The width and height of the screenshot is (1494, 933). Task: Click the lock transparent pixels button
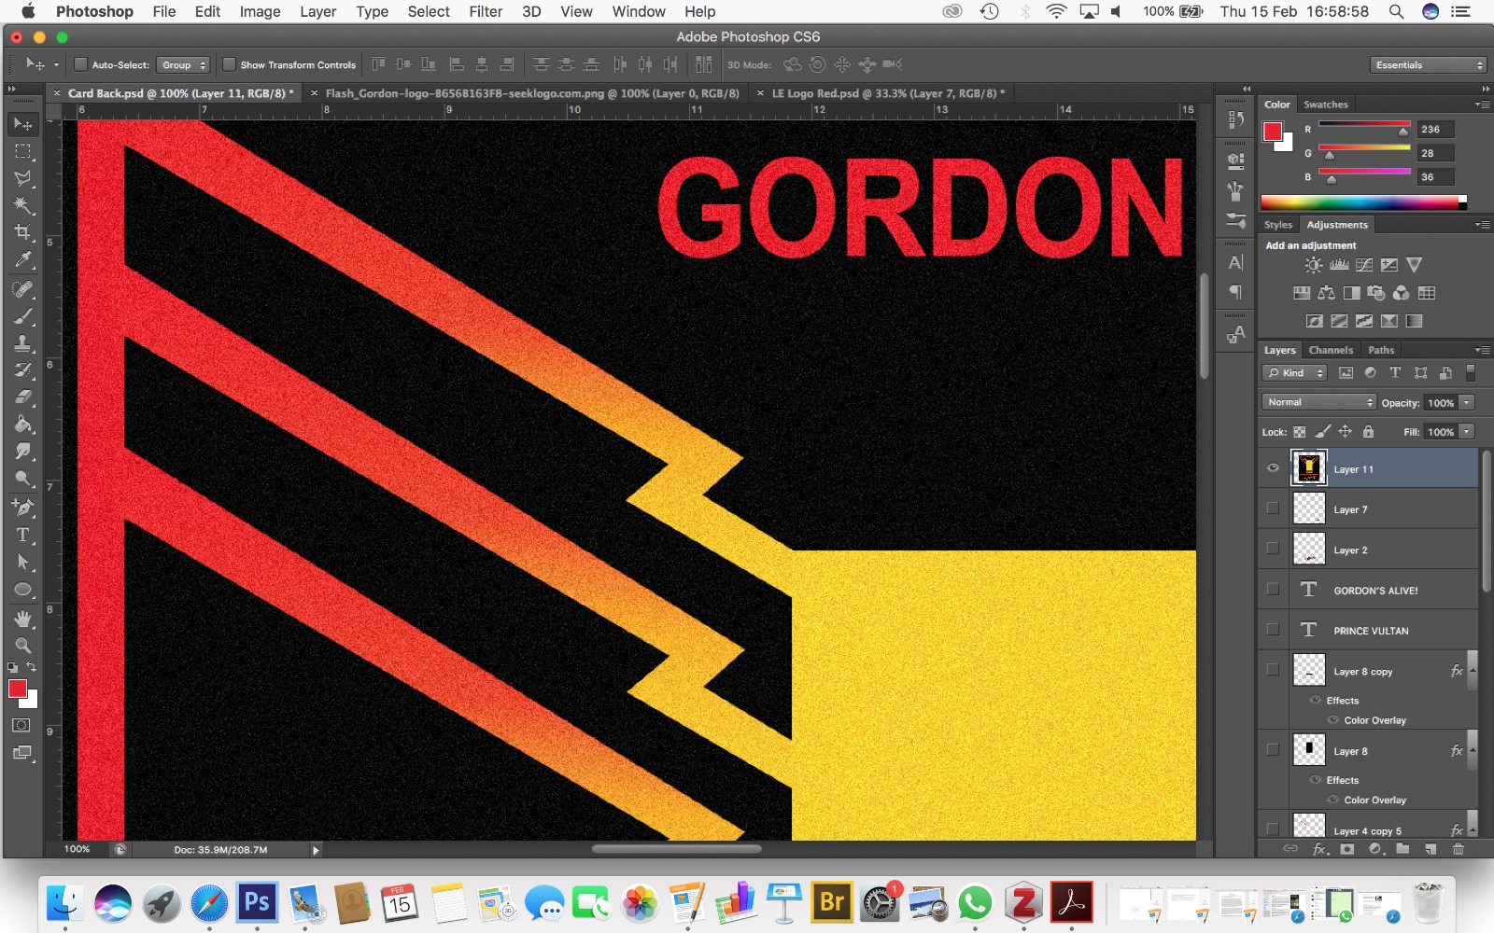[x=1299, y=432]
